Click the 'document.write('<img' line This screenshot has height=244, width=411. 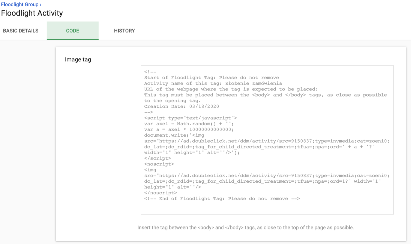pos(174,135)
